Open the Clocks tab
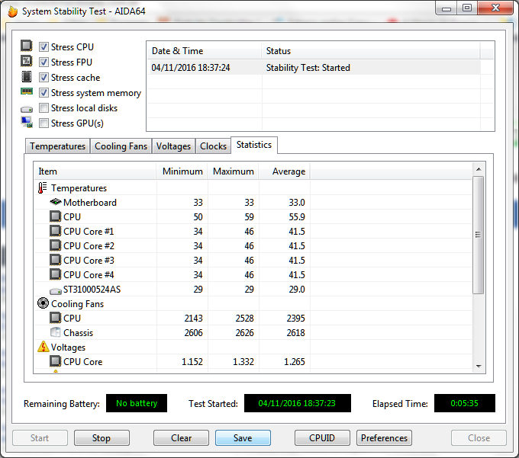 tap(213, 146)
